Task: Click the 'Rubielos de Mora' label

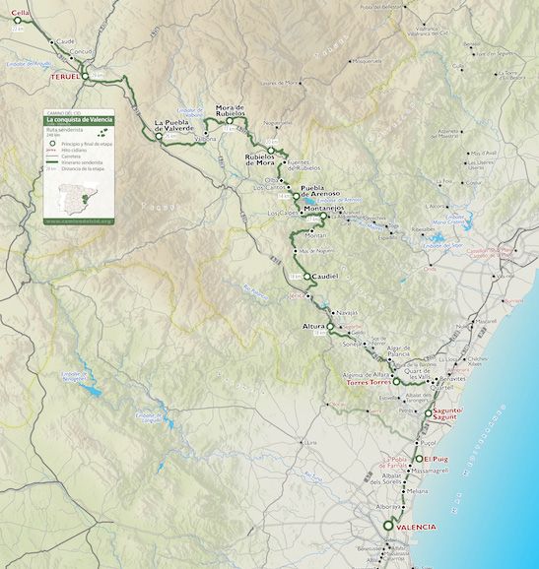Action: tap(260, 160)
